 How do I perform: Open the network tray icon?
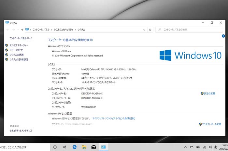[205, 147]
